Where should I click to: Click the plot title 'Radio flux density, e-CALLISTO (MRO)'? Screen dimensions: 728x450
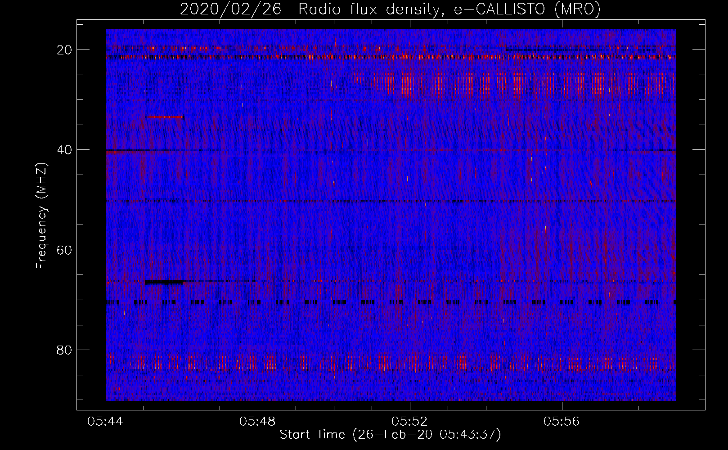coord(449,9)
